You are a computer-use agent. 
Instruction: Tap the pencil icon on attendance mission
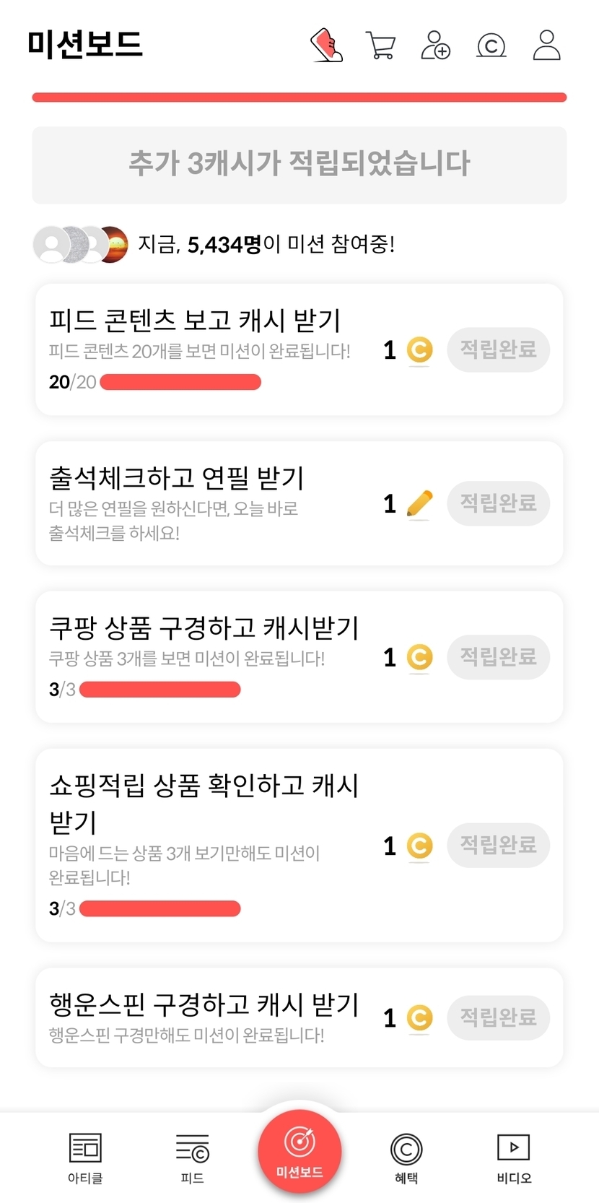pyautogui.click(x=419, y=503)
